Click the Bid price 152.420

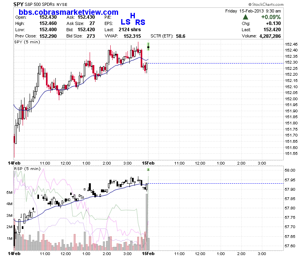(86, 30)
